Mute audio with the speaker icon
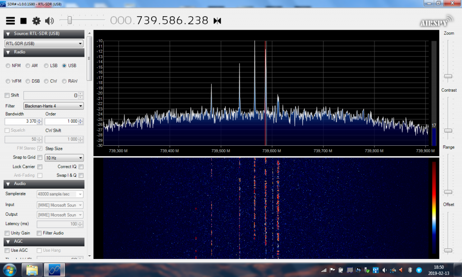The image size is (462, 277). click(x=49, y=21)
